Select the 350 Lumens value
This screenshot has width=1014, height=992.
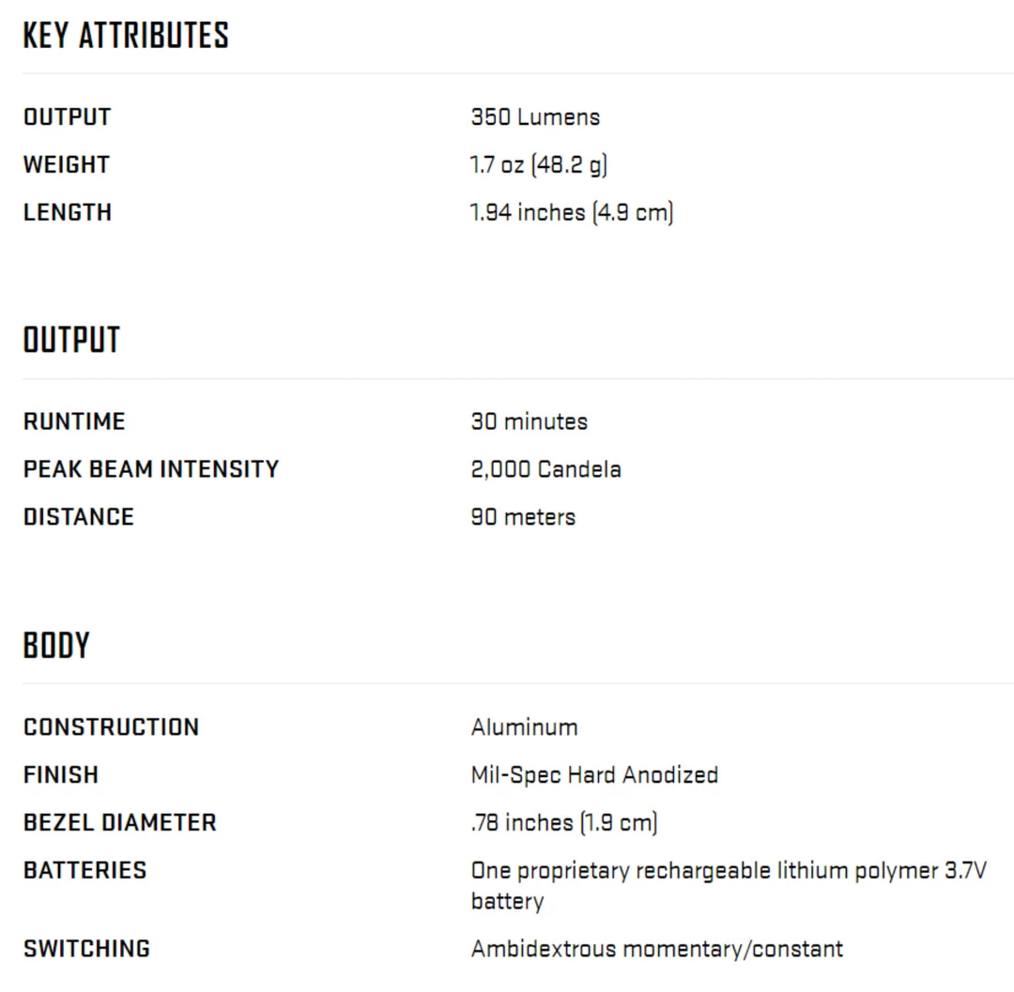535,117
